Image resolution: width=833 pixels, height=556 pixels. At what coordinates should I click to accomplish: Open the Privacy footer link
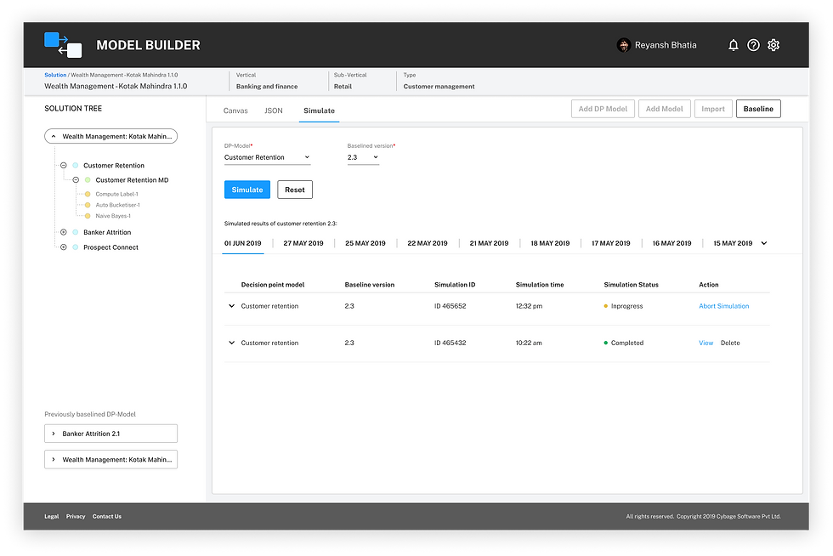pos(76,517)
